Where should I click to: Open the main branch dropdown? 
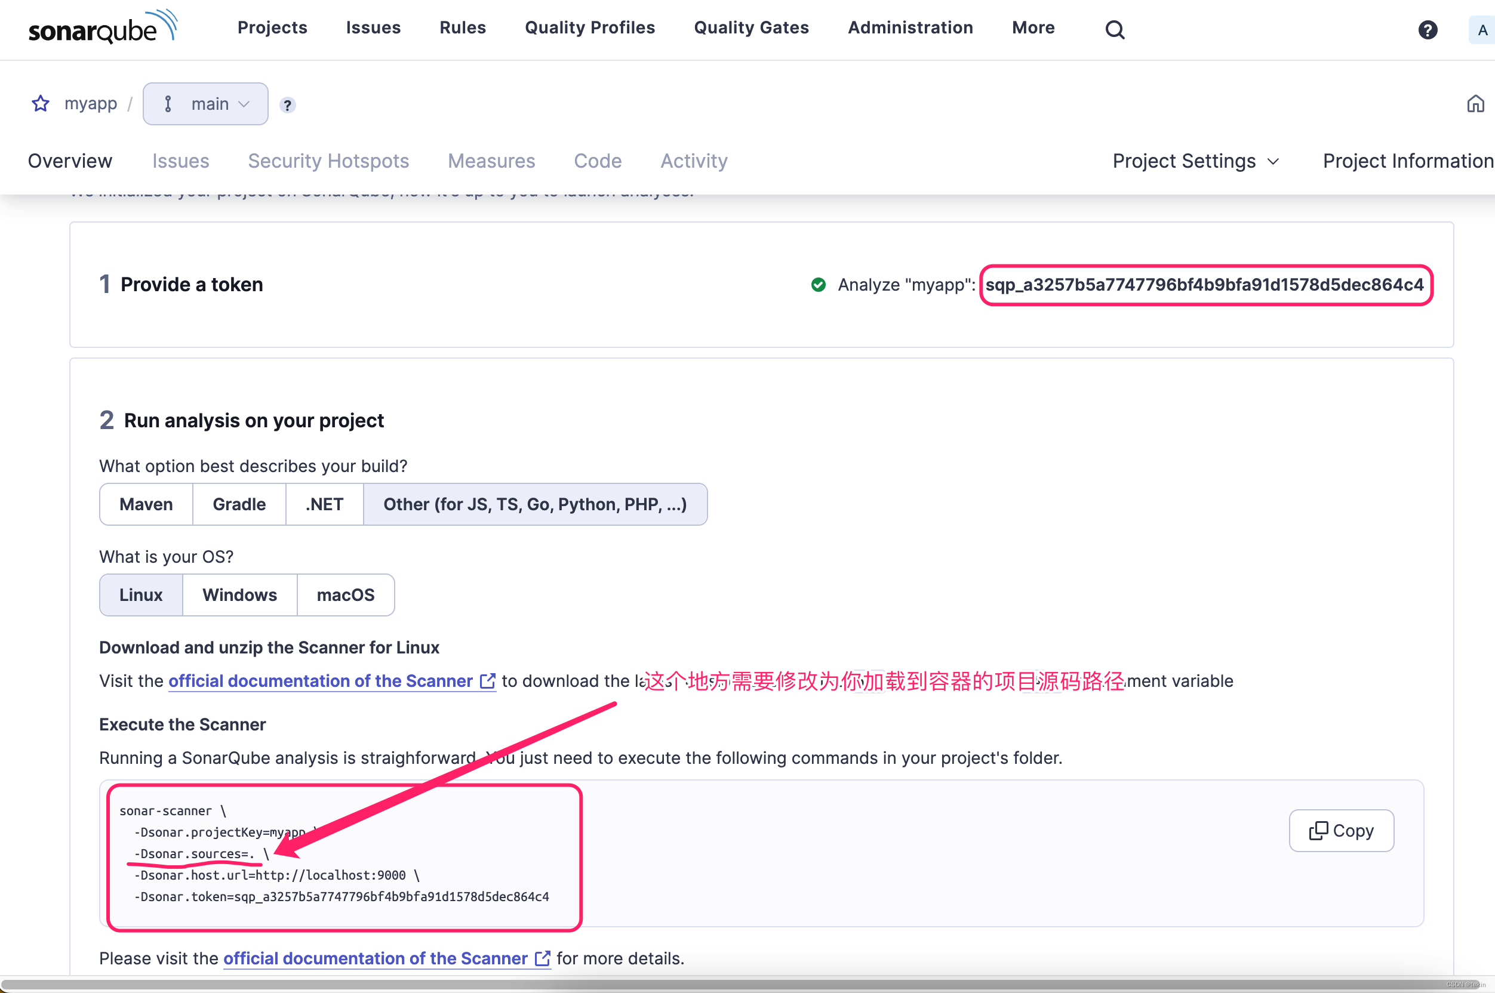(205, 103)
